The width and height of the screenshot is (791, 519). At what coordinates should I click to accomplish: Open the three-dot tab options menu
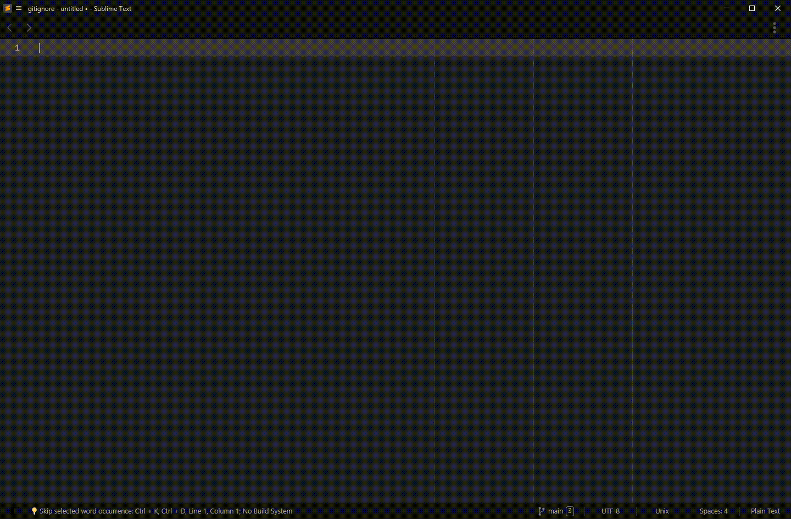point(775,27)
